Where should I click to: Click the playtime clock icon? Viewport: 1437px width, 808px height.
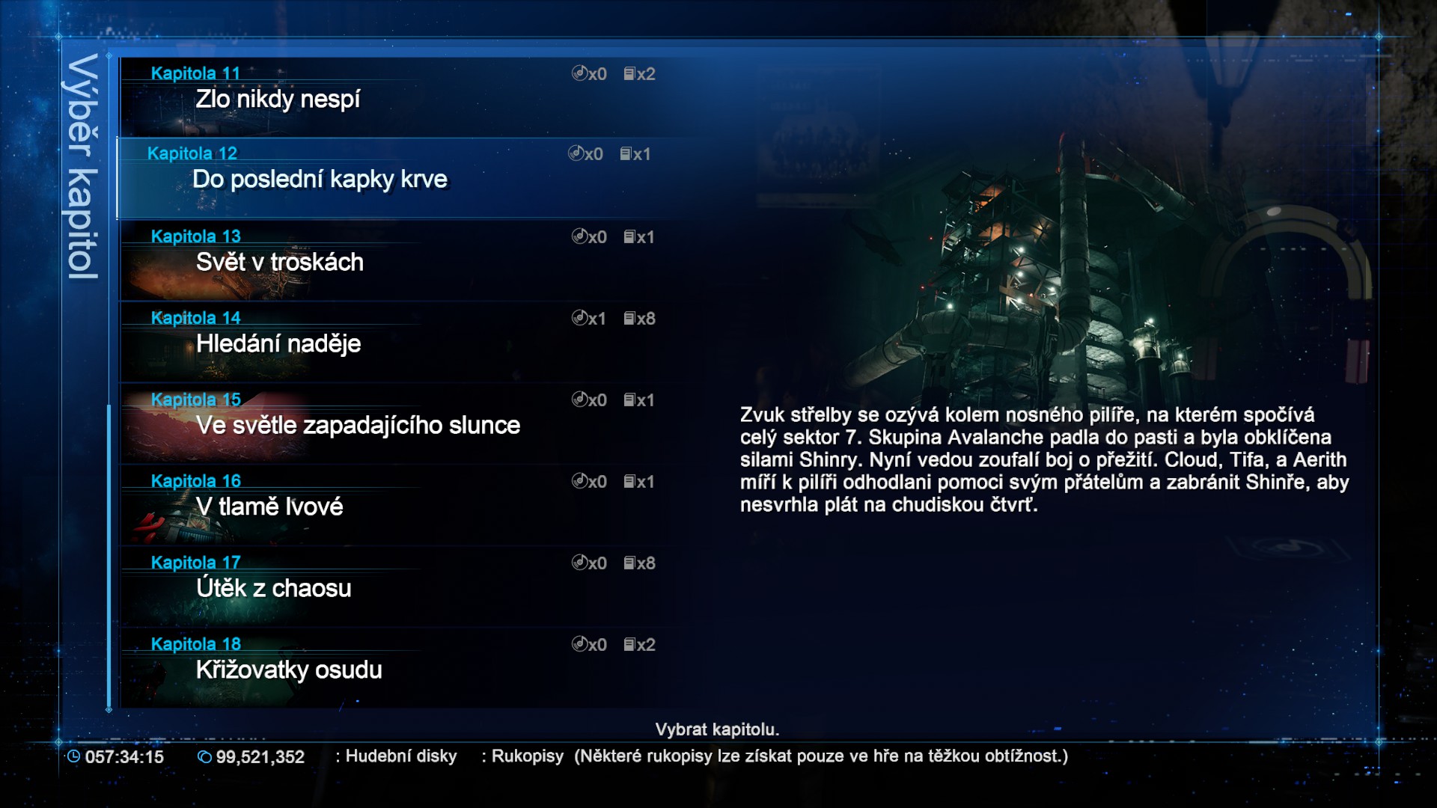73,756
